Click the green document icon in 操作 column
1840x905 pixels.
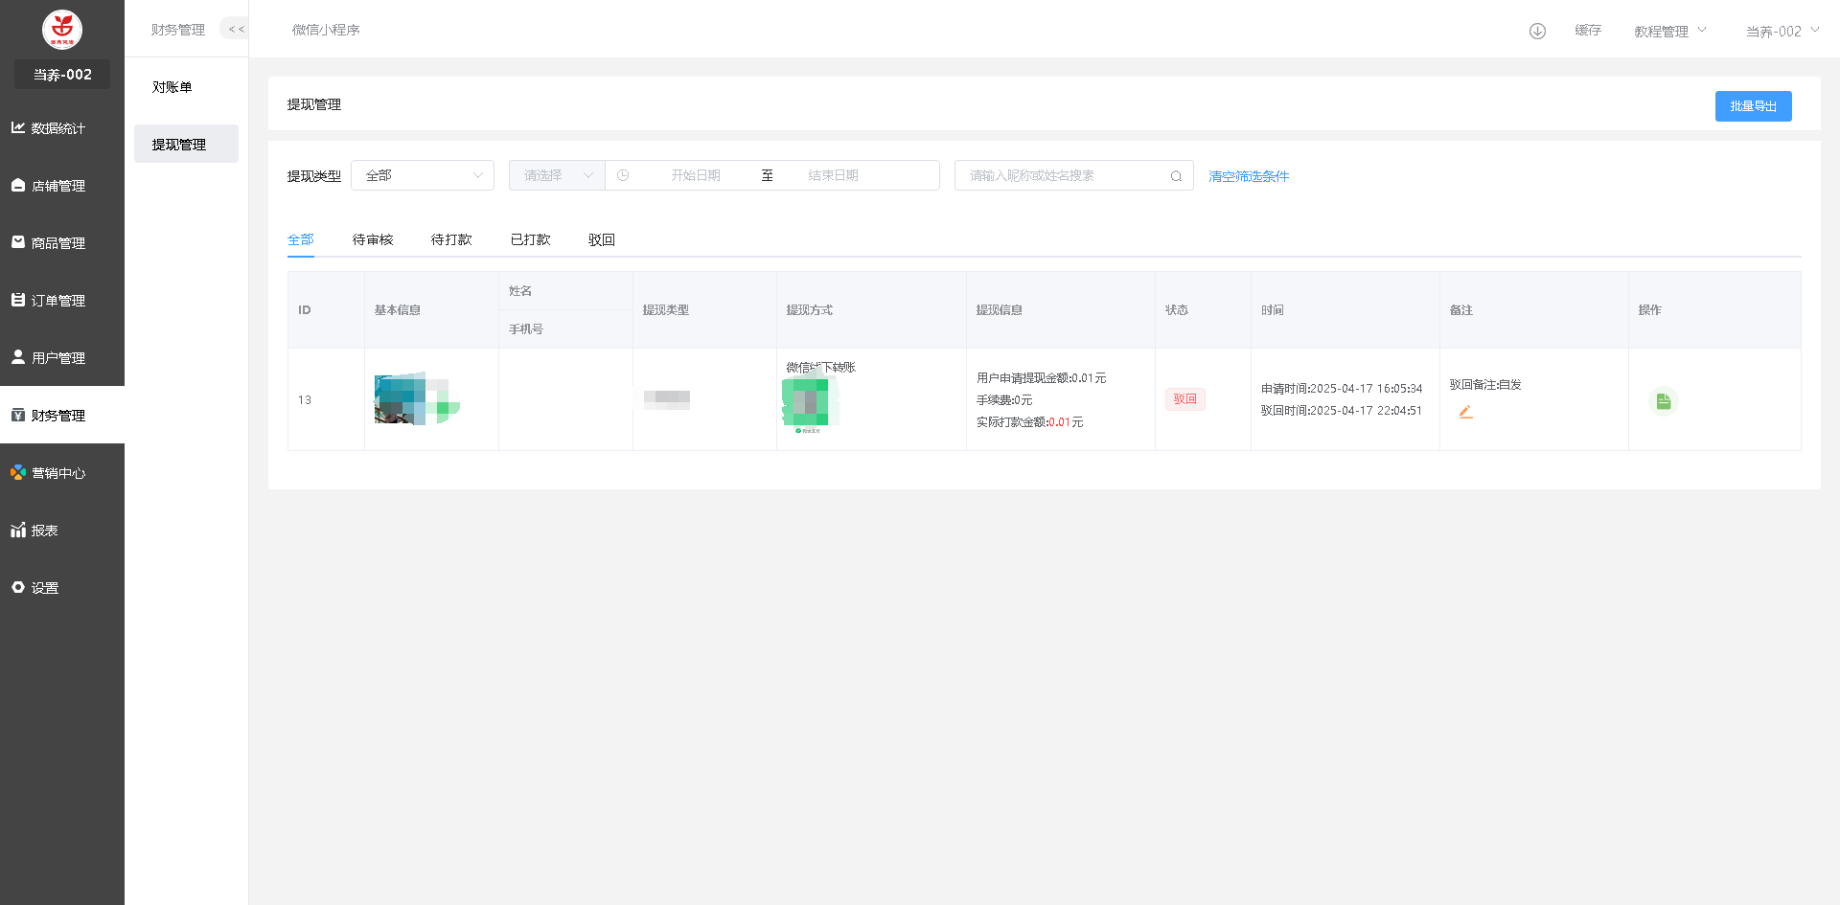(1663, 401)
